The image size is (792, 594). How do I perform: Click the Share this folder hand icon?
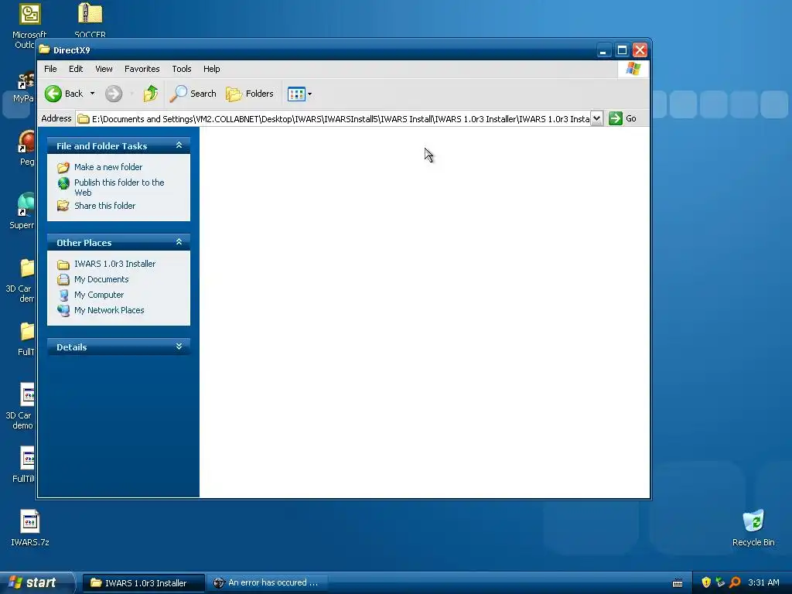click(63, 206)
